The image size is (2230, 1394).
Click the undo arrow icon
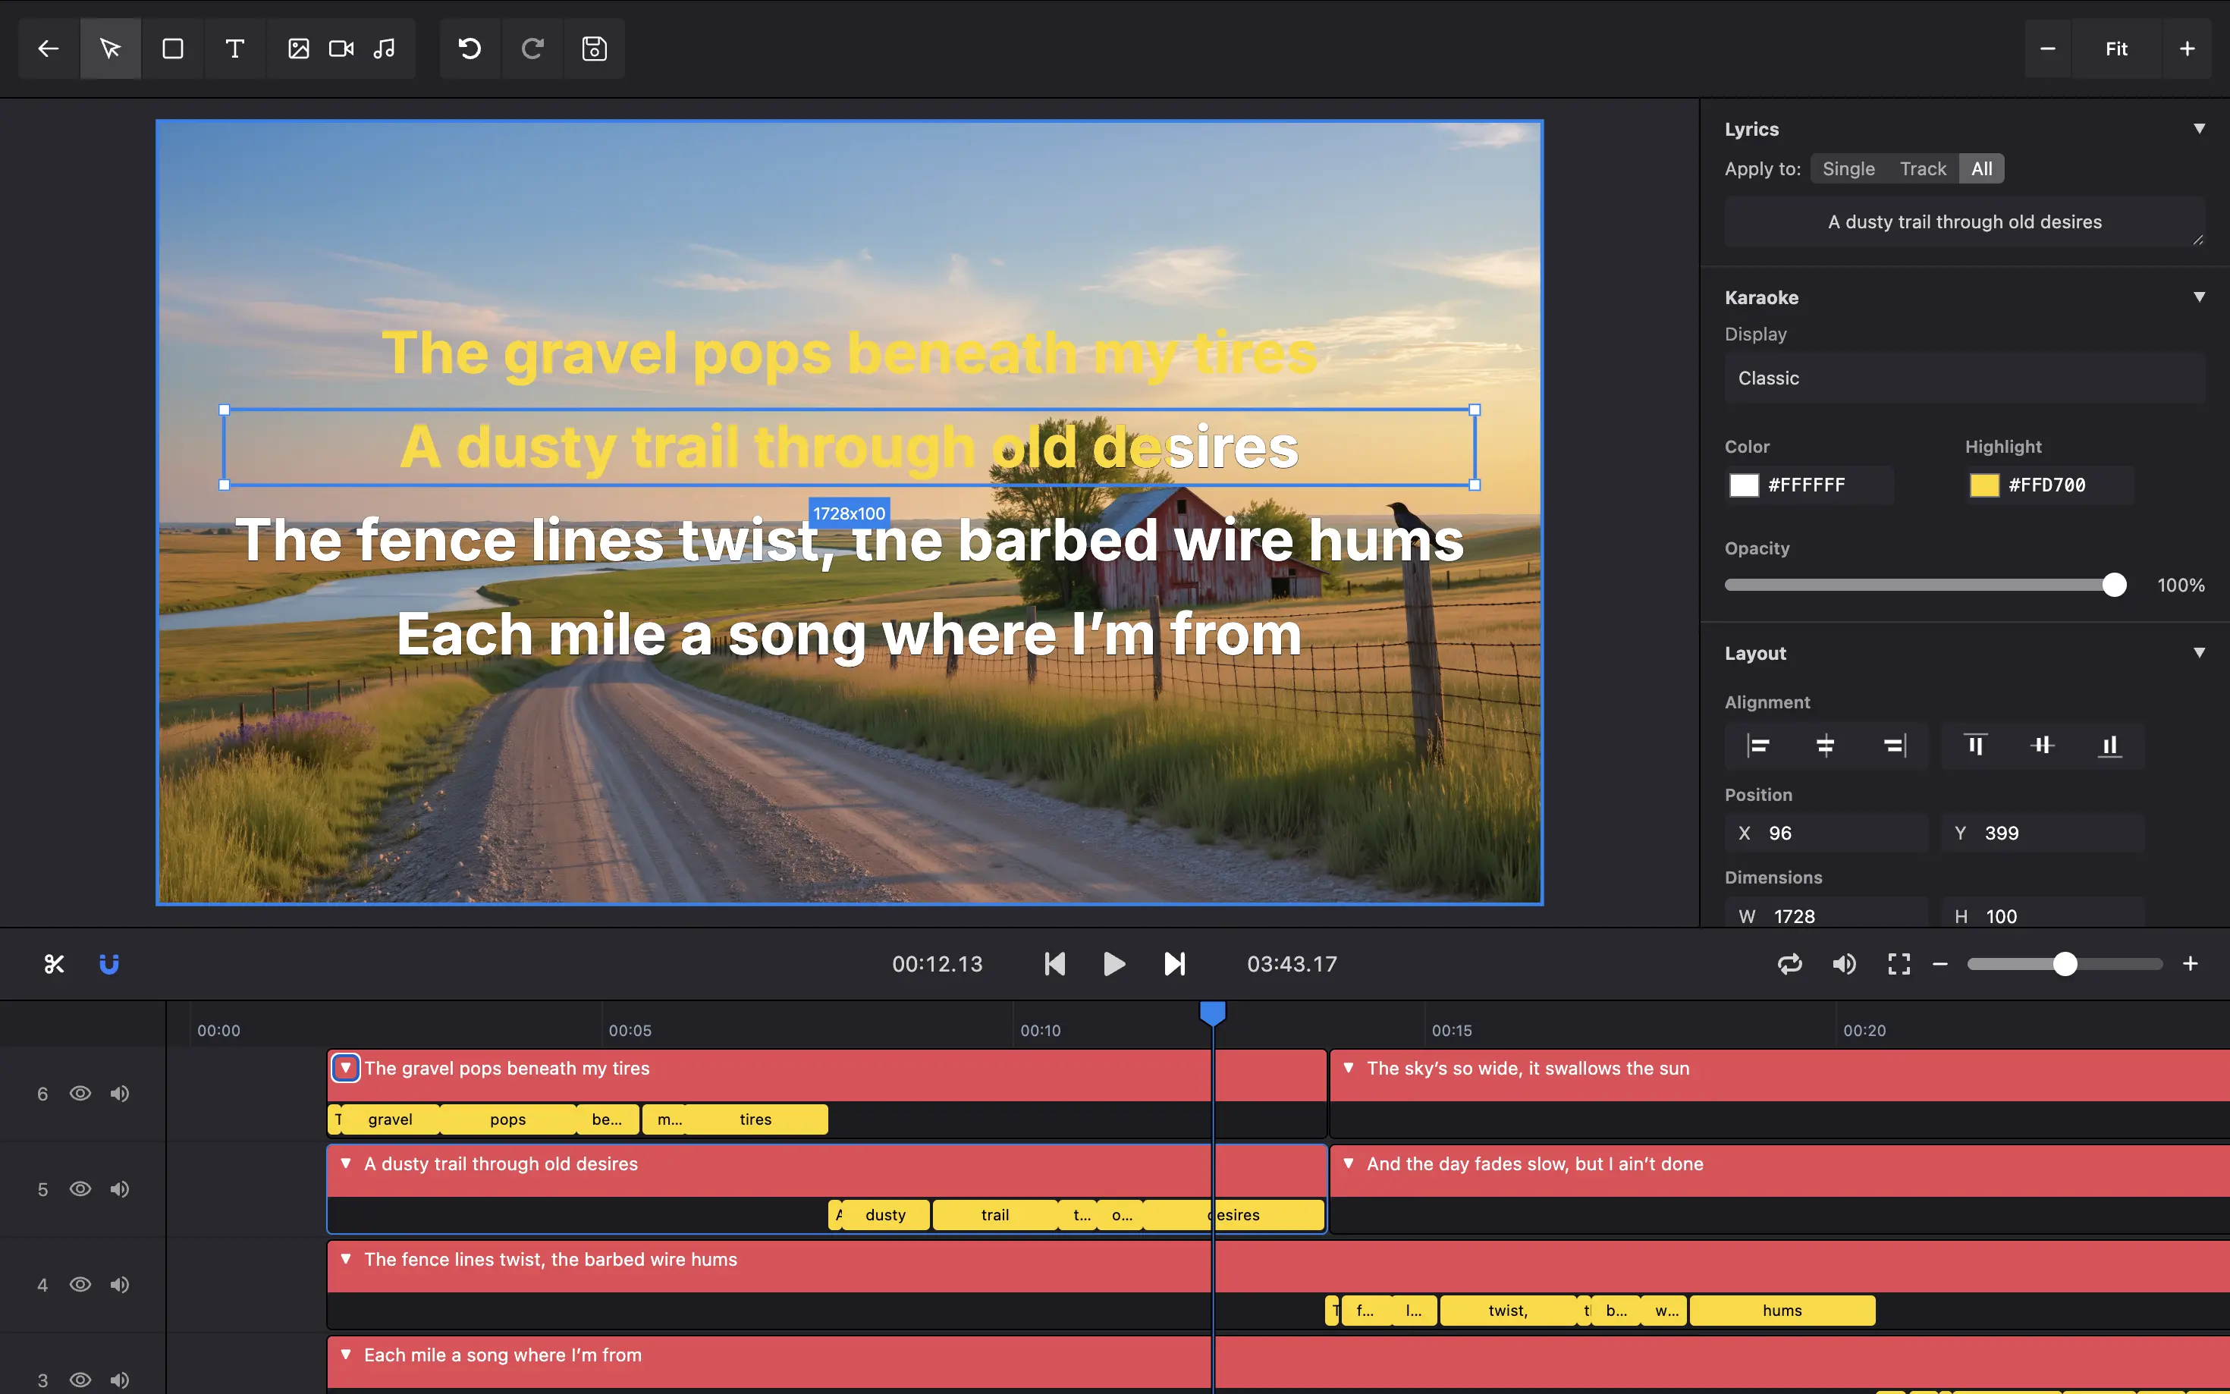pyautogui.click(x=470, y=49)
